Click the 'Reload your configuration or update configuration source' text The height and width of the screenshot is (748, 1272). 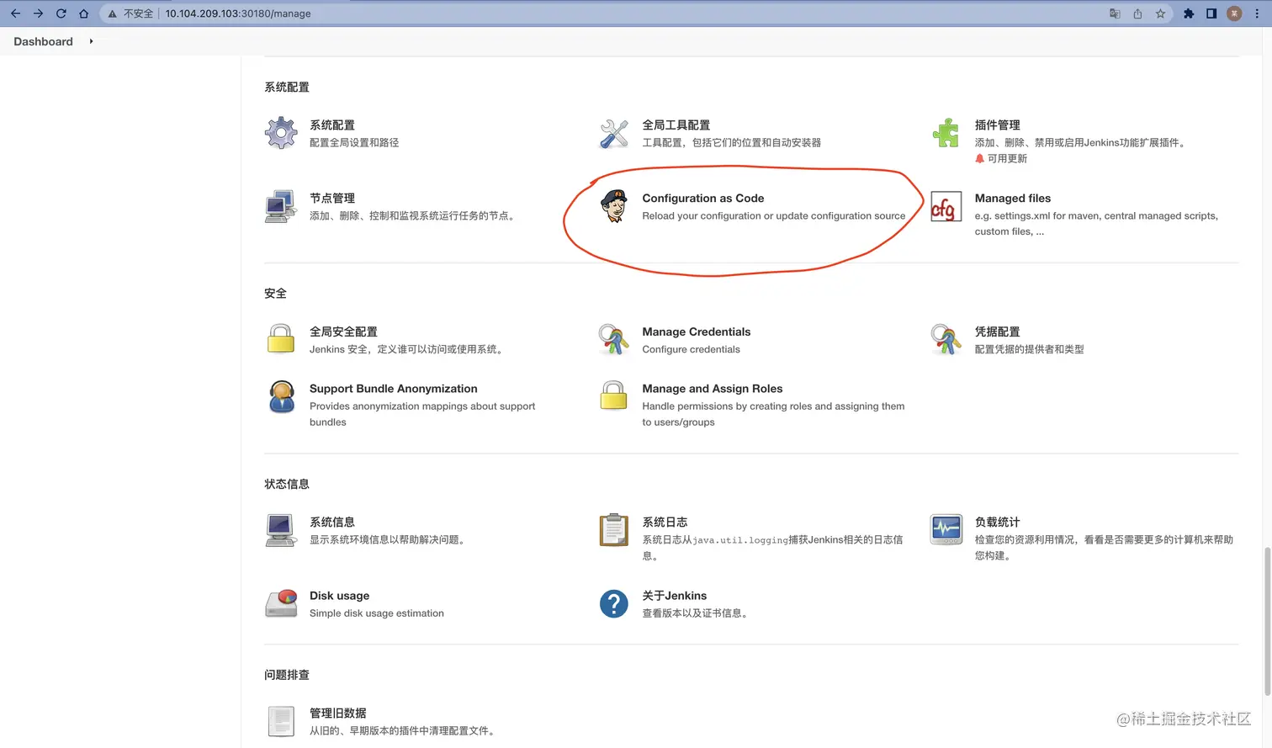773,215
